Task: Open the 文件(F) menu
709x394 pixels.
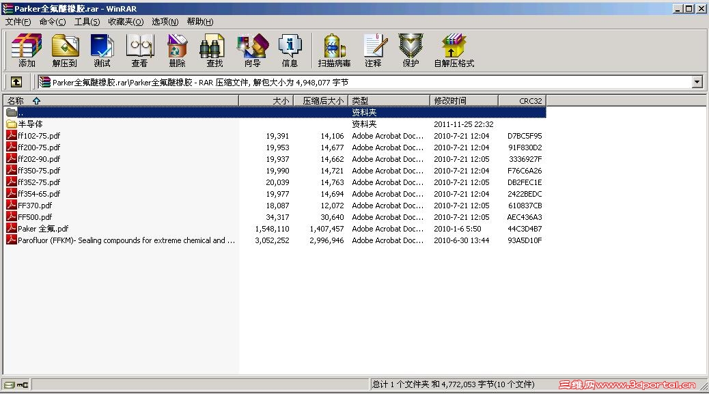Action: coord(18,22)
